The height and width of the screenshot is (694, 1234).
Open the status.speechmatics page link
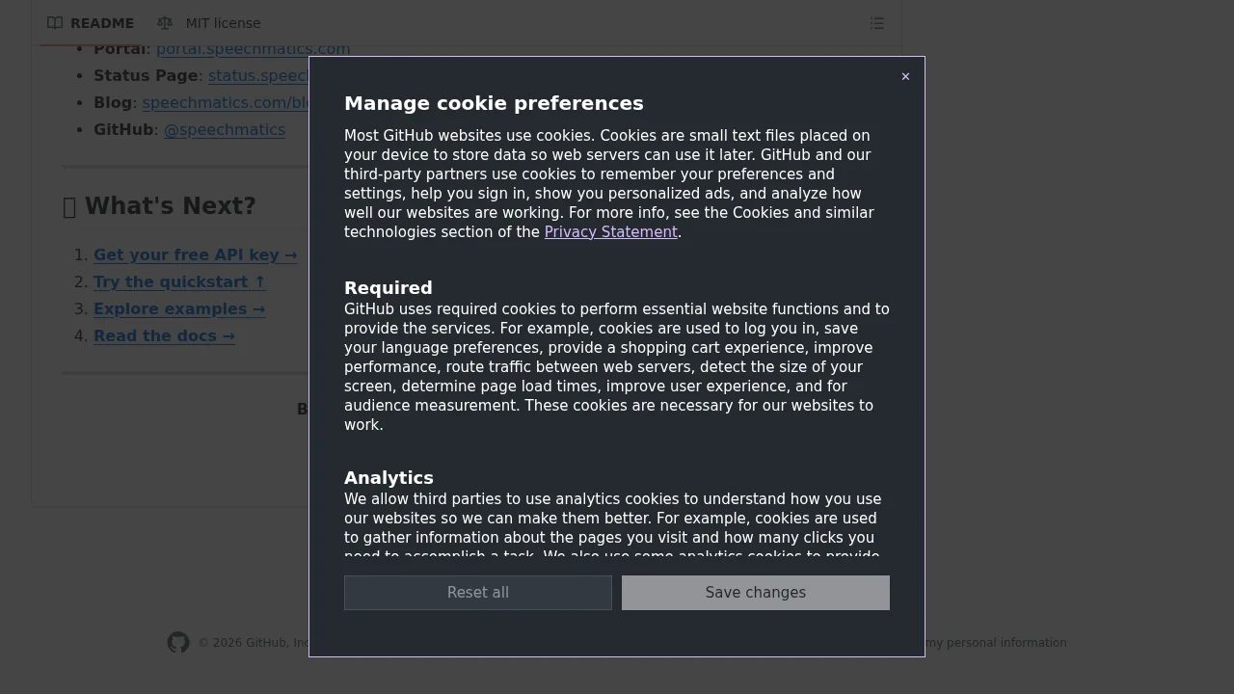pyautogui.click(x=258, y=75)
